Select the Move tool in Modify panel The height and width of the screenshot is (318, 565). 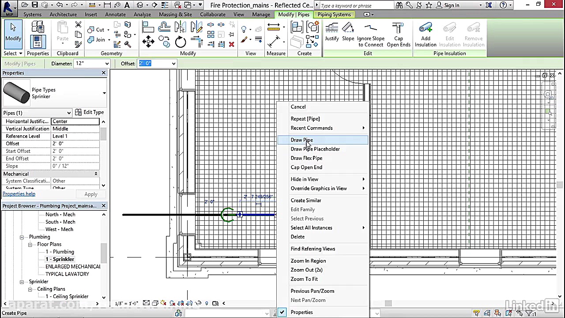pos(148,42)
